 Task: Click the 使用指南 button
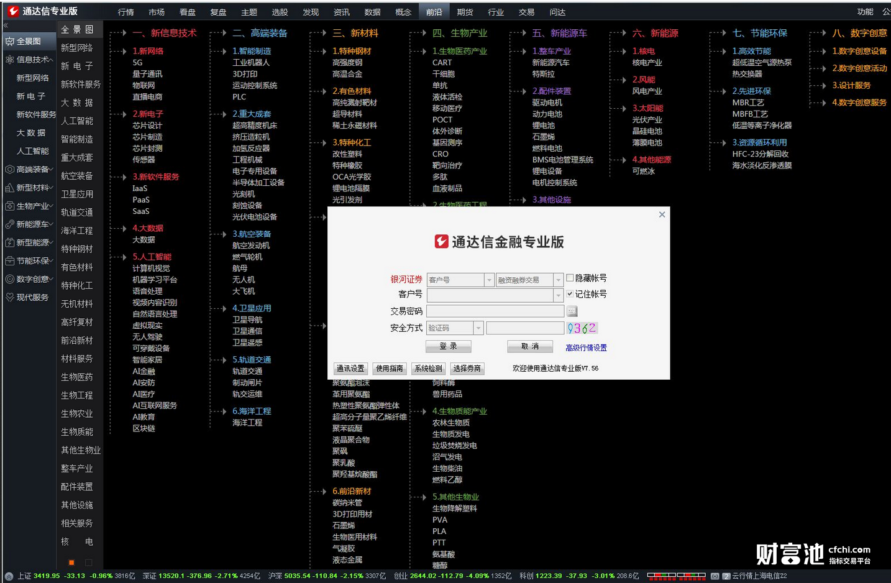390,369
